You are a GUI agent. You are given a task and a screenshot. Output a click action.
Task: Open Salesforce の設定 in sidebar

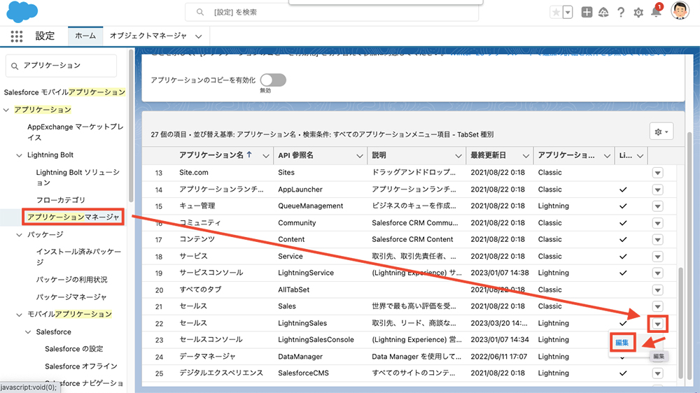click(74, 349)
